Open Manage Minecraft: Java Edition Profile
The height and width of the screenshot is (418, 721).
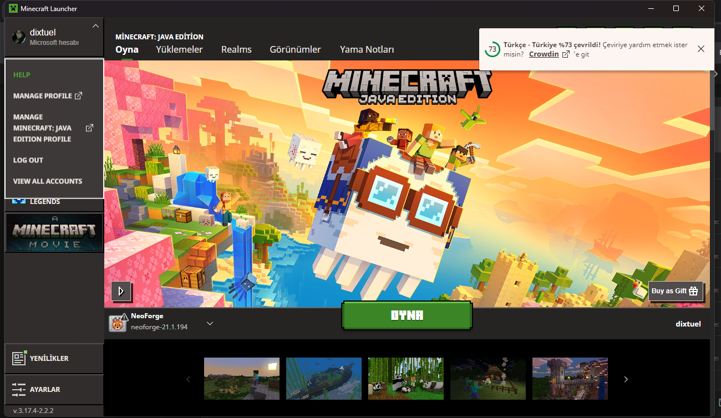(53, 128)
